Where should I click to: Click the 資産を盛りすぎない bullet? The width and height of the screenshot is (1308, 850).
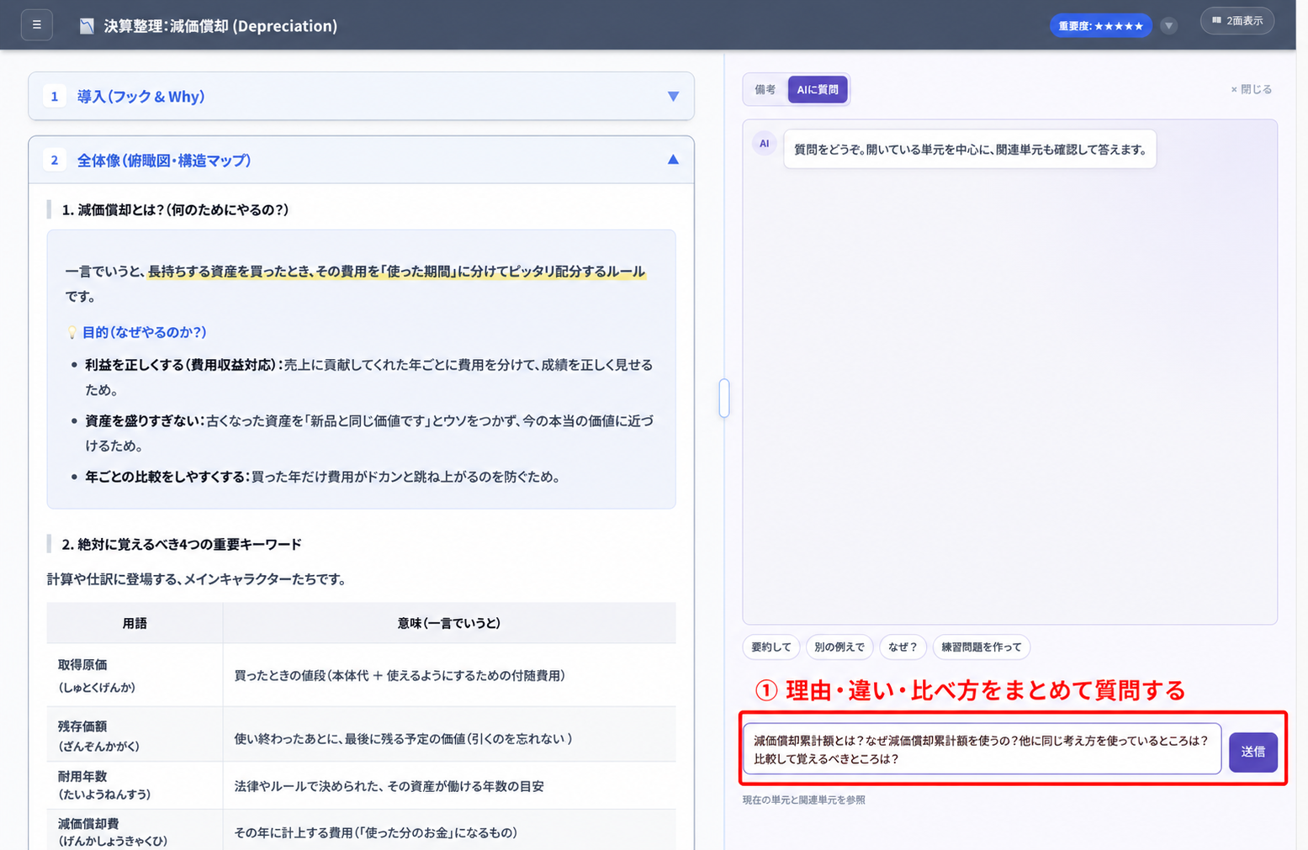[368, 433]
